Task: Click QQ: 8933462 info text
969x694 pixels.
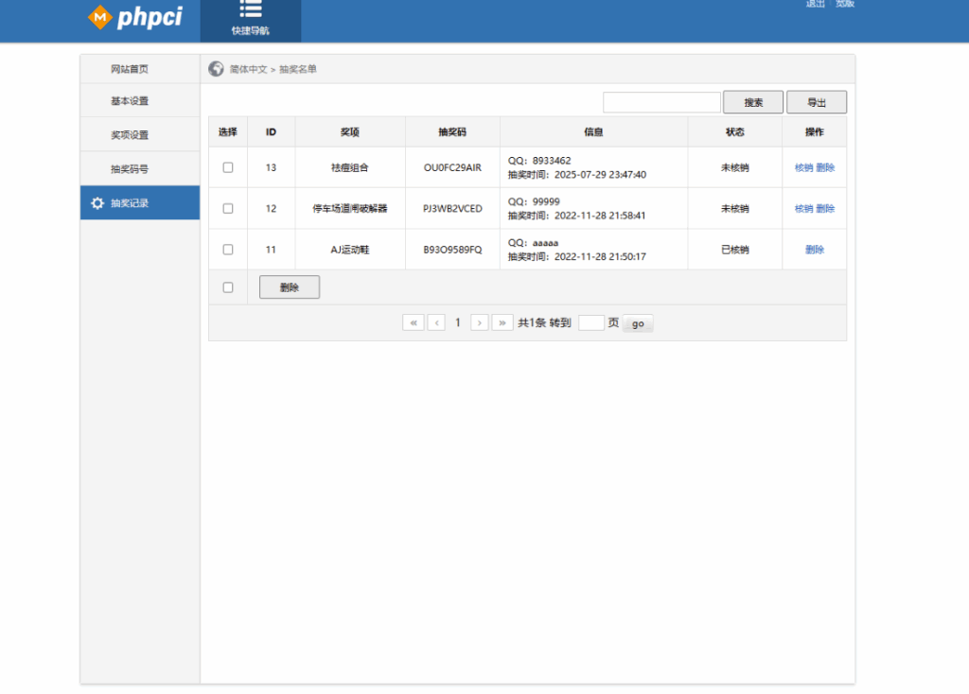Action: [x=539, y=161]
